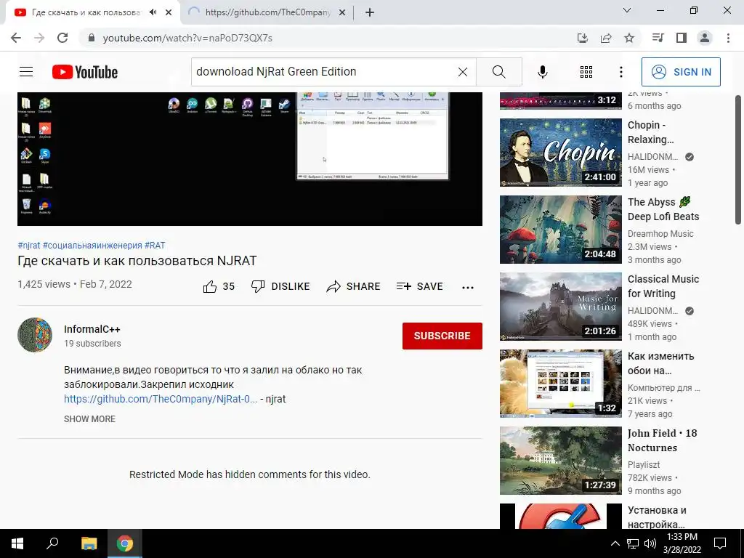Open Как изменить обои video thumbnail
744x558 pixels.
point(560,384)
